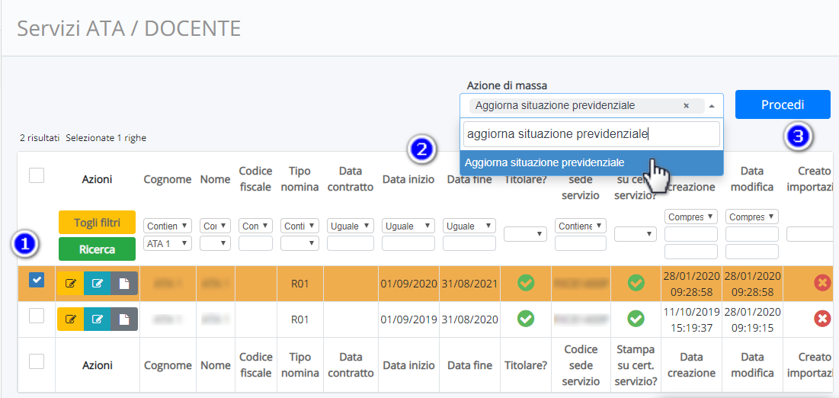Click Togli filtri button
Screen dimensions: 839x398
click(97, 222)
